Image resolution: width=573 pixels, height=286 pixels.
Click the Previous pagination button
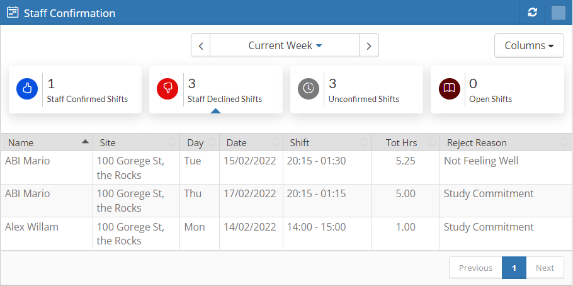click(475, 268)
